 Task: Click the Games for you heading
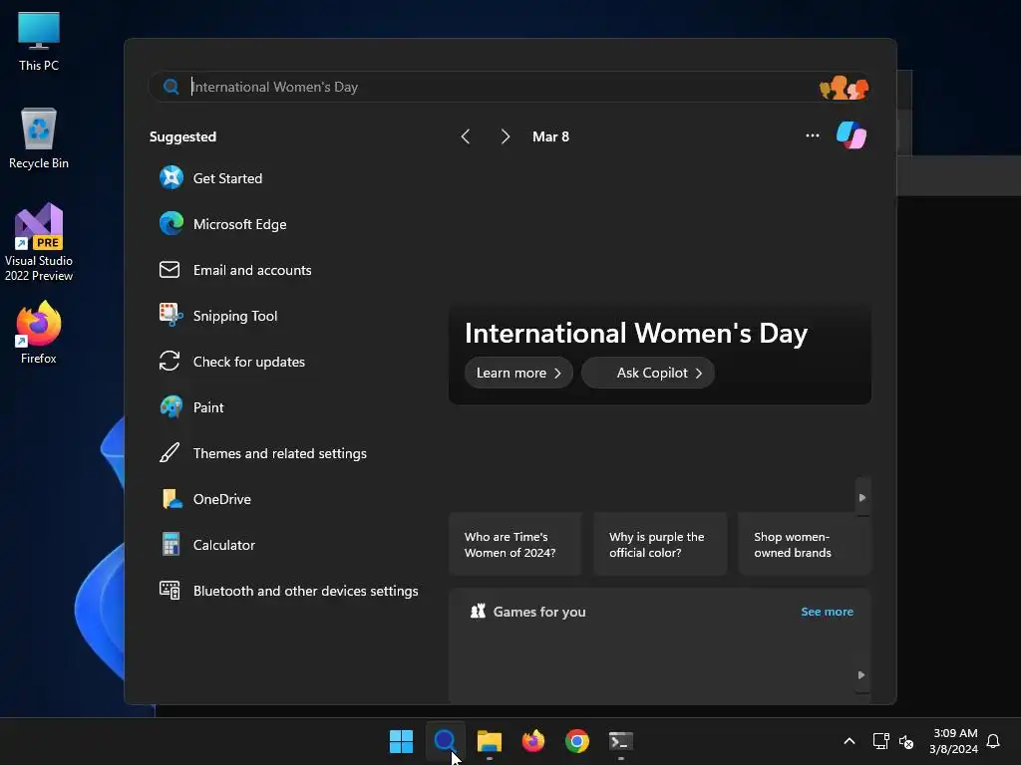click(539, 612)
